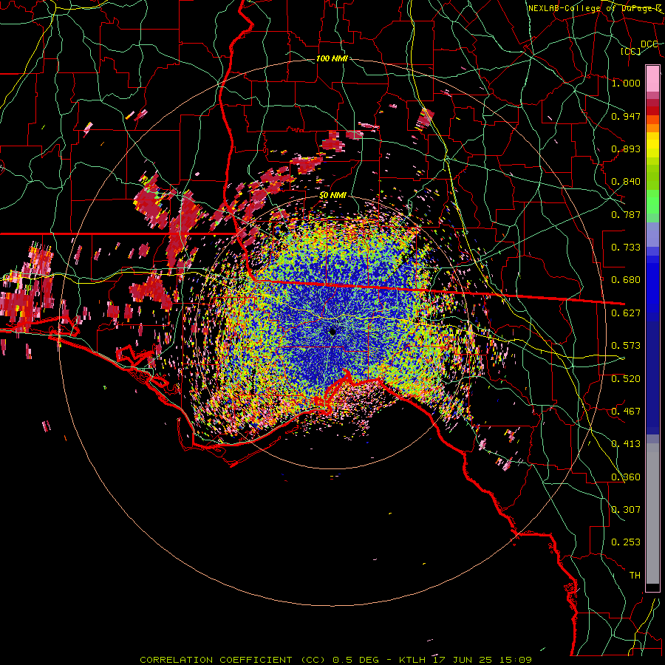Click the 0.360 legend value
The width and height of the screenshot is (665, 665).
[x=626, y=477]
